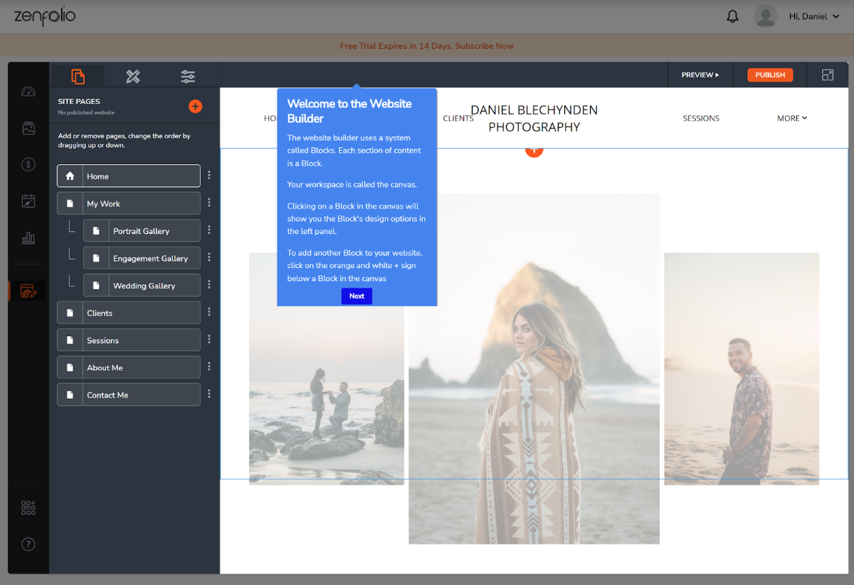This screenshot has width=854, height=585.
Task: Click the orange add page plus button
Action: click(195, 107)
